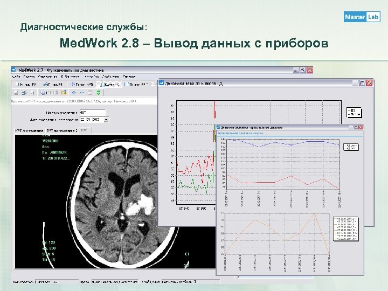Open the date picker dropdown arrow
Viewport: 388px width, 291px height.
(106, 120)
